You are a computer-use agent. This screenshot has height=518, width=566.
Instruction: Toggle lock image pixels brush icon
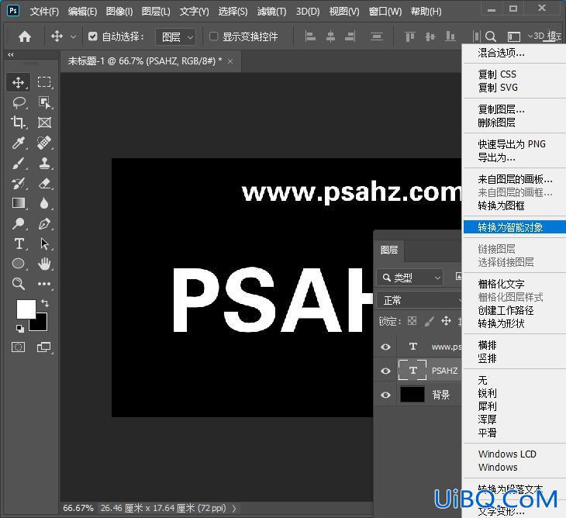tap(429, 321)
